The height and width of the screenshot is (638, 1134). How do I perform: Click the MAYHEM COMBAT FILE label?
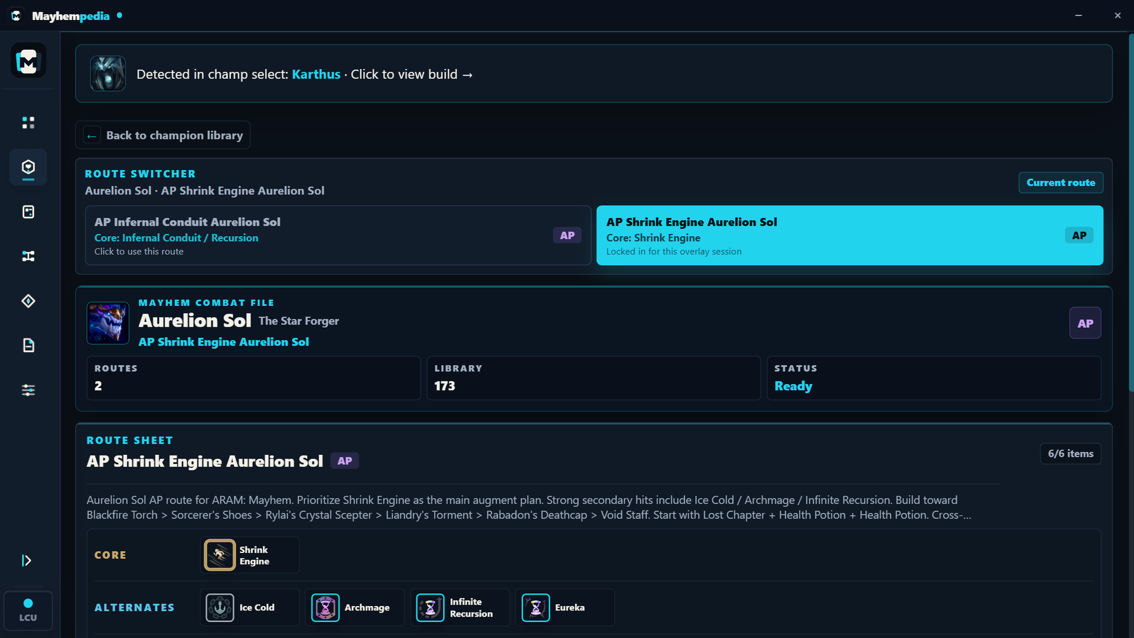(x=206, y=302)
